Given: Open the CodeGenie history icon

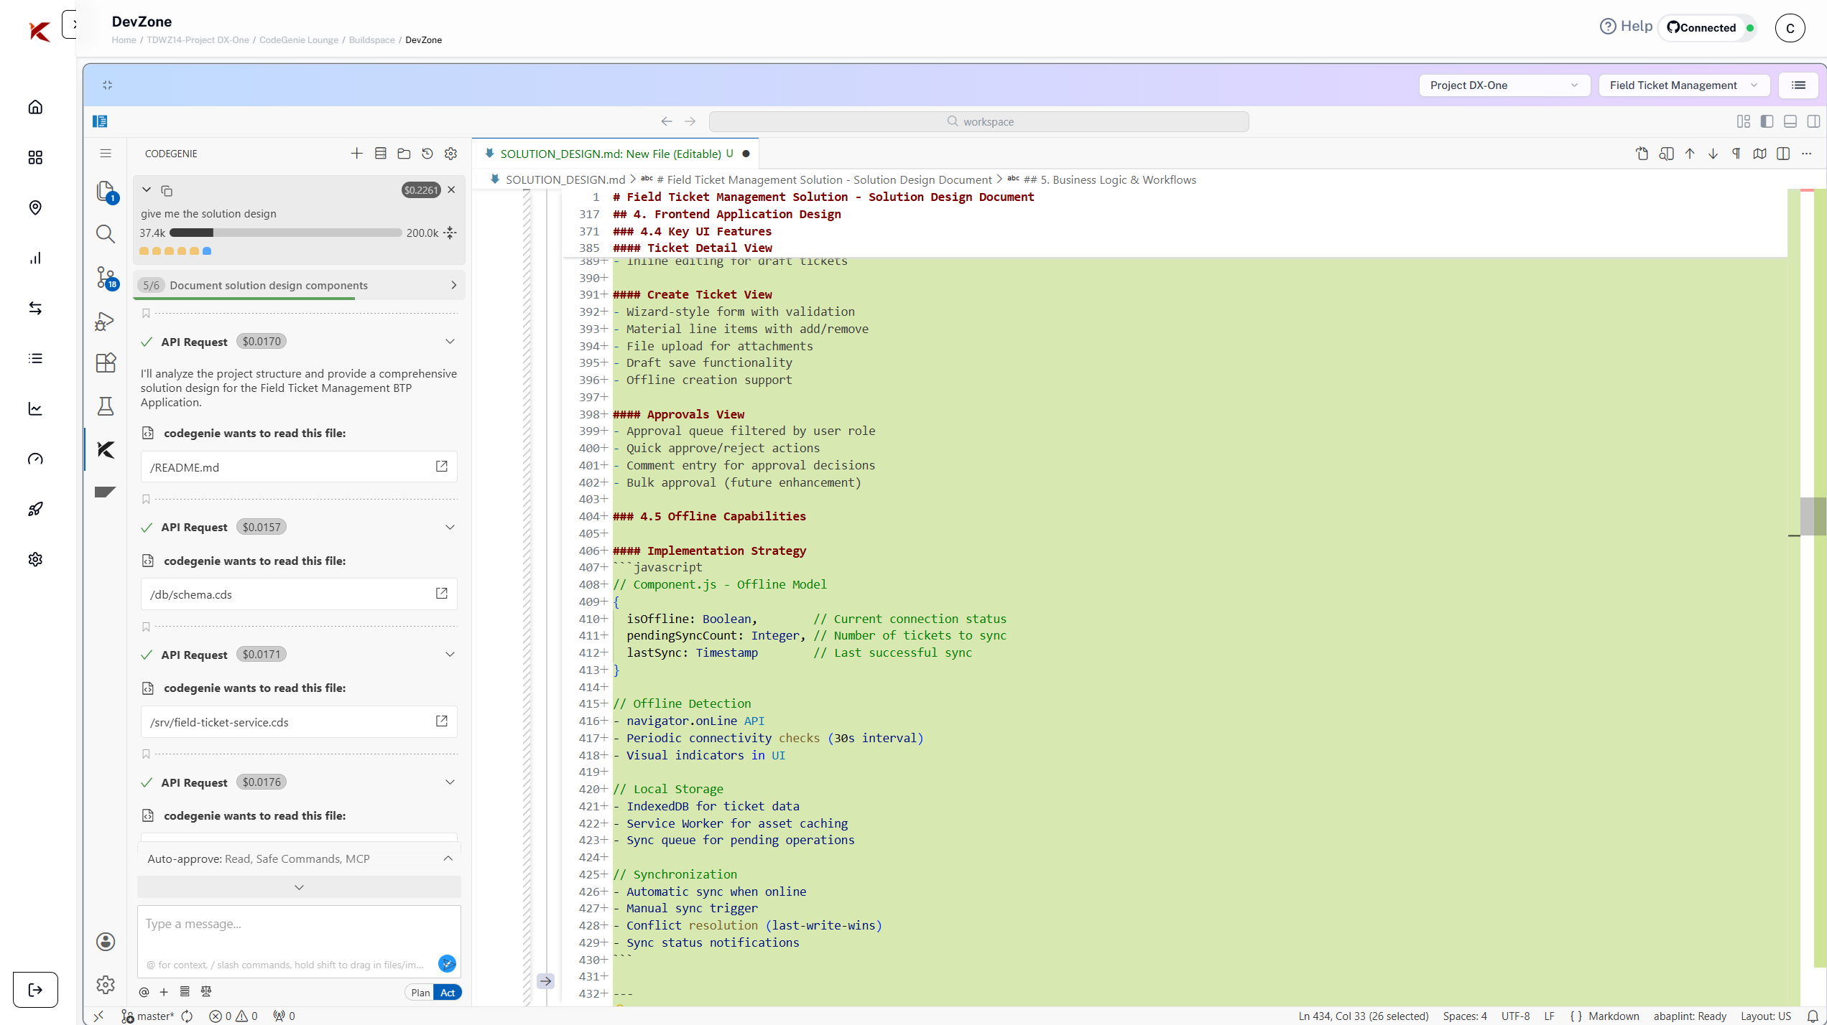Looking at the screenshot, I should point(427,154).
